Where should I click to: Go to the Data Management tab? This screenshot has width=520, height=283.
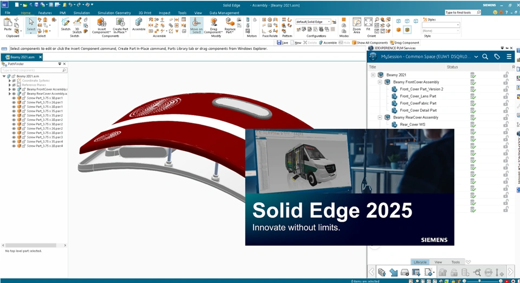[224, 13]
